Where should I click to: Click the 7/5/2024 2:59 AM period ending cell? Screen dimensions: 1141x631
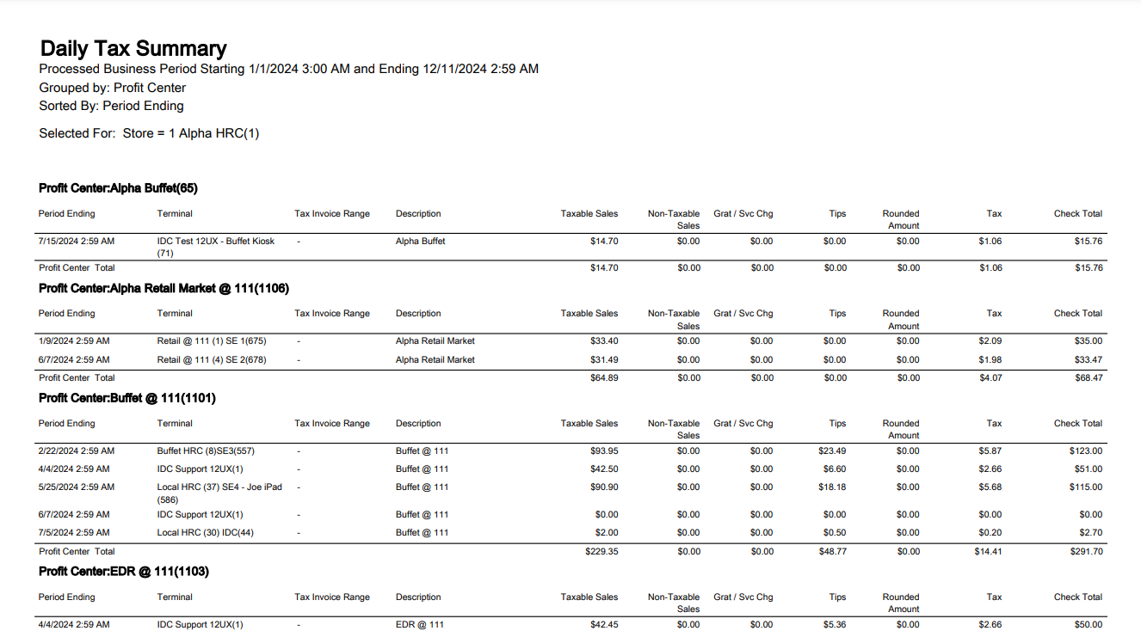pyautogui.click(x=74, y=533)
